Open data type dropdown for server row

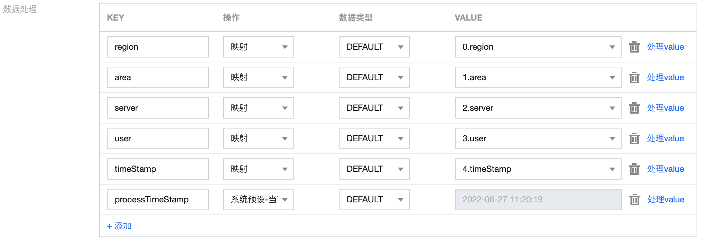click(x=374, y=108)
